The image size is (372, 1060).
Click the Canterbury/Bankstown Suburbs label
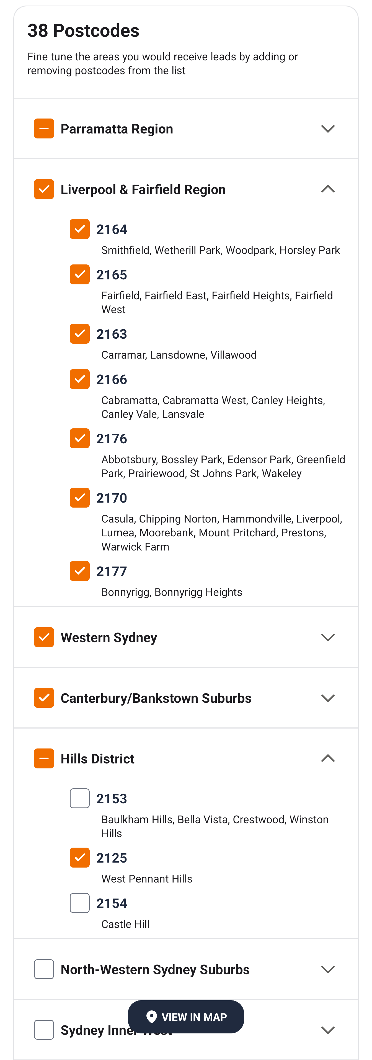point(156,698)
